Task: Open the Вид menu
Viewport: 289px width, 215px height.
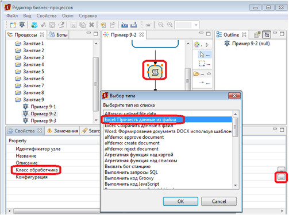Action: click(x=27, y=15)
